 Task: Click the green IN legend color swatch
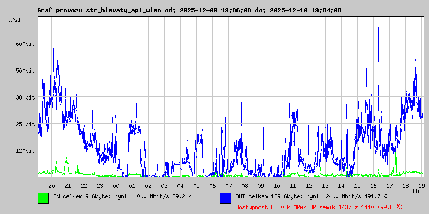coord(43,198)
